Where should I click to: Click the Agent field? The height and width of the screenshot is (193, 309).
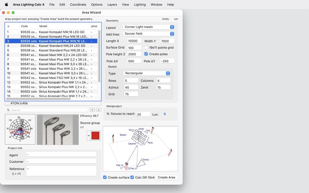61,155
